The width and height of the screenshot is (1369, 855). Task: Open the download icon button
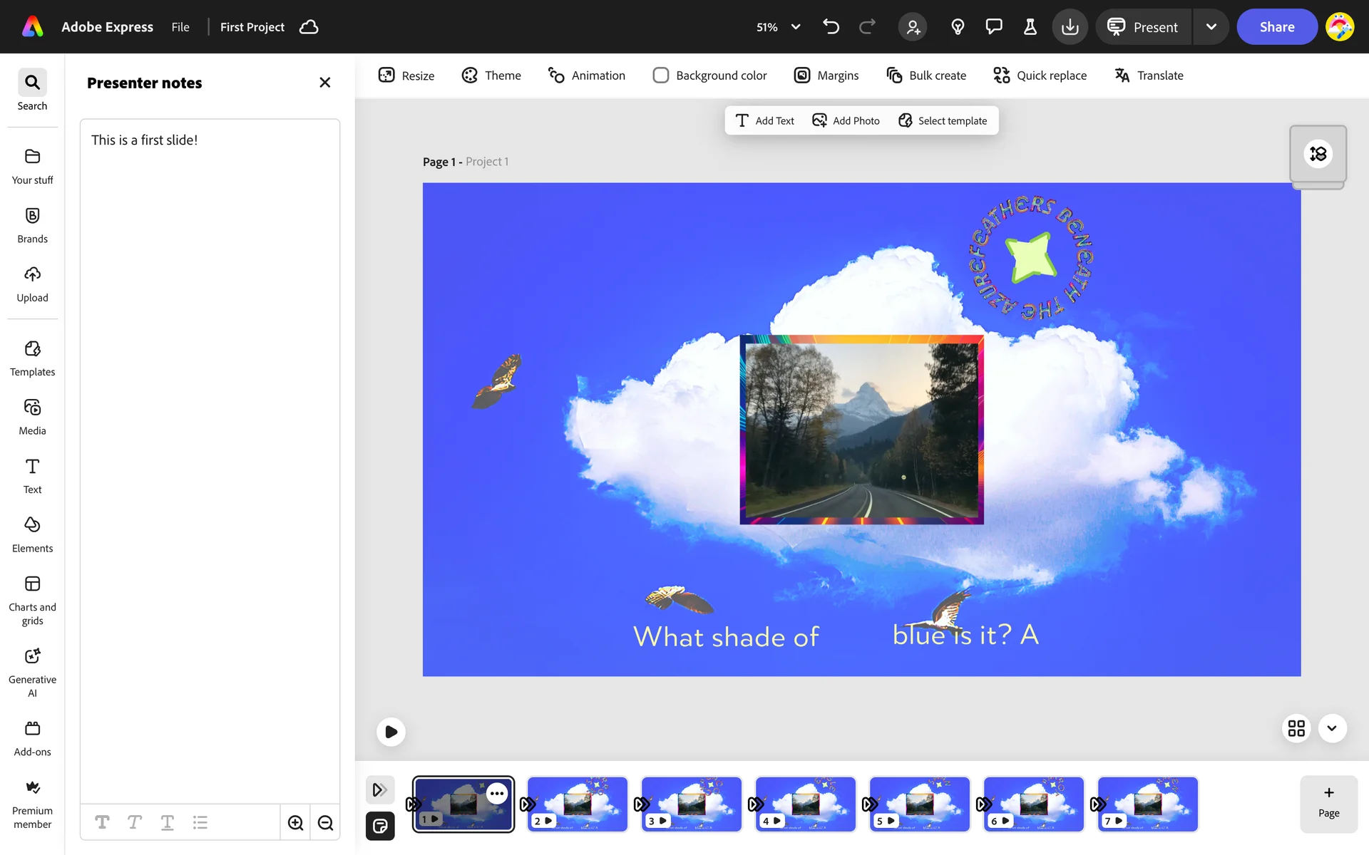point(1070,27)
